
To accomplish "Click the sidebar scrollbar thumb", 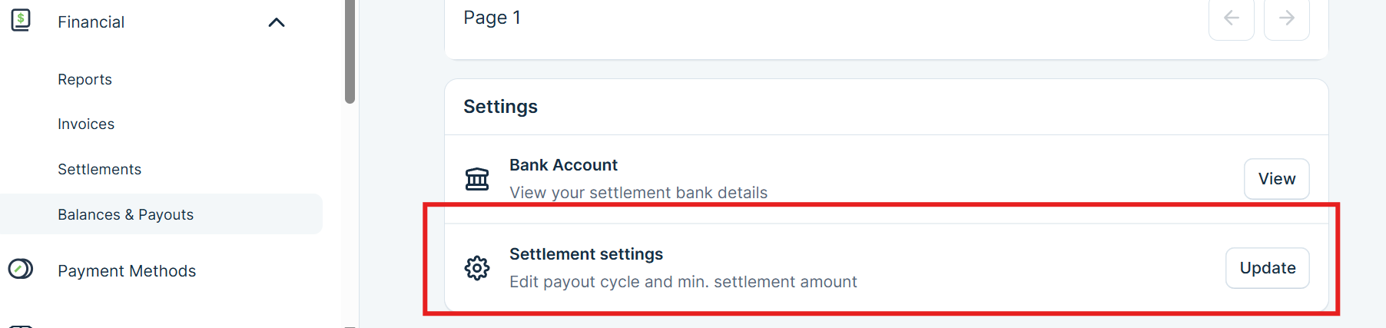I will pos(350,50).
